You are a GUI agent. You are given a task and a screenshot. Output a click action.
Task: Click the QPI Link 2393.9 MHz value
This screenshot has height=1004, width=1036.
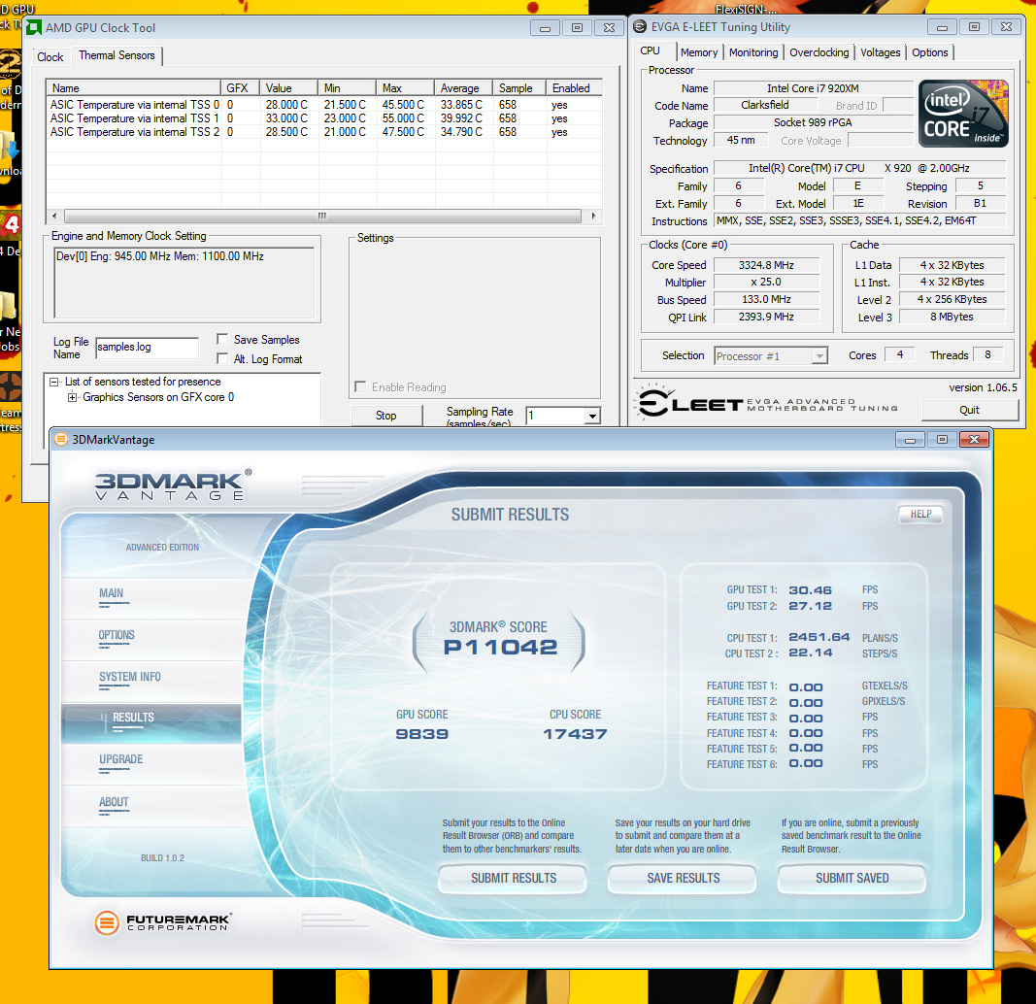[766, 318]
